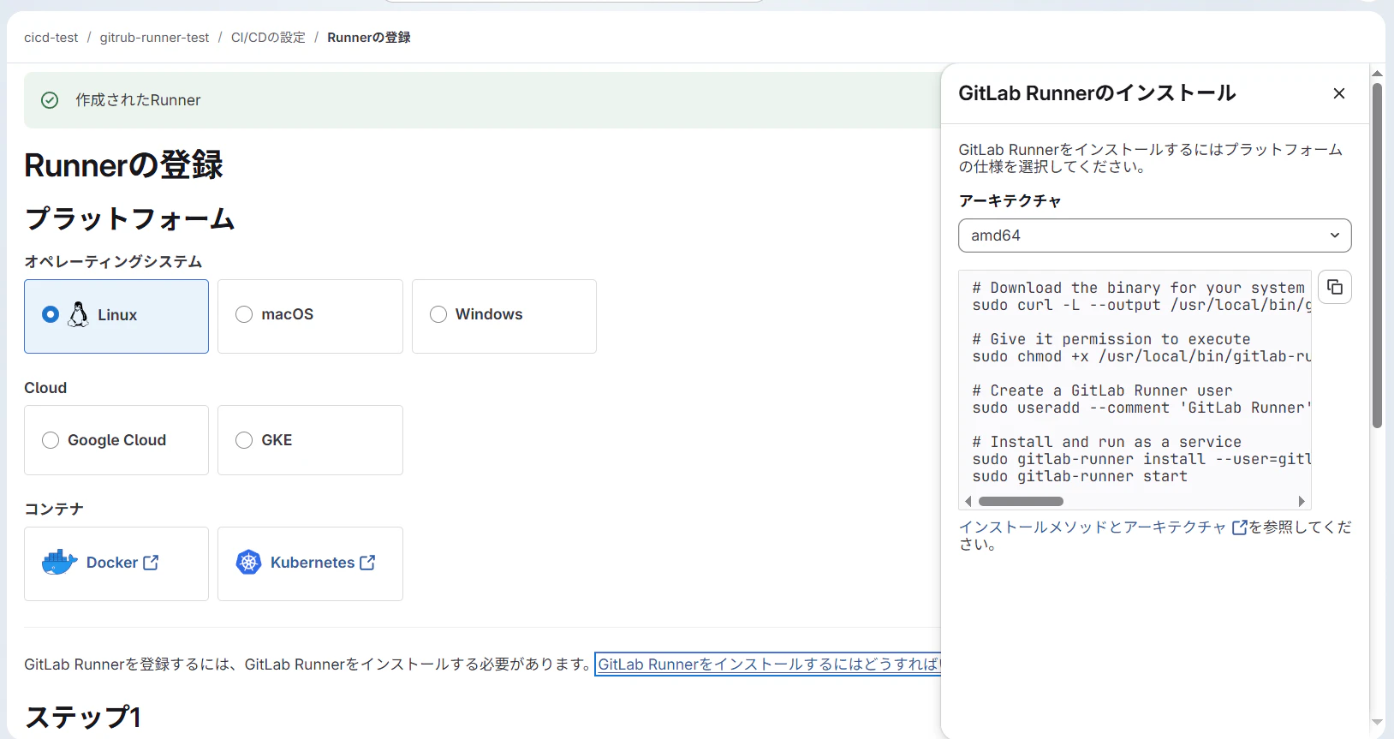
Task: Choose the Windows operating system option
Action: [x=504, y=316]
